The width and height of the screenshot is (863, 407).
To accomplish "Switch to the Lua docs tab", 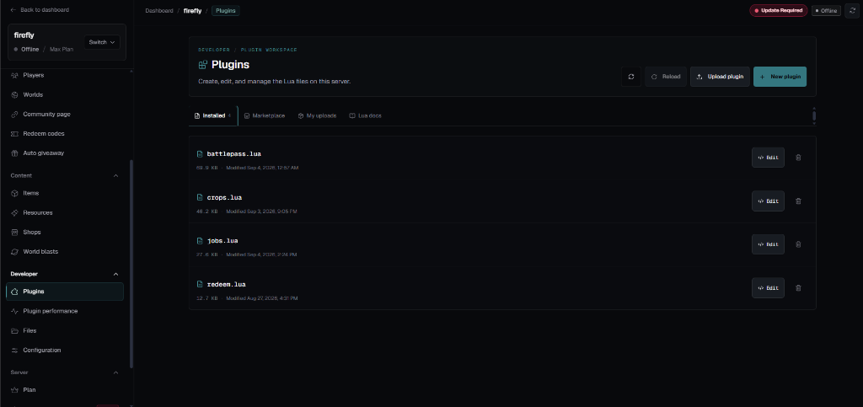I will [x=366, y=115].
